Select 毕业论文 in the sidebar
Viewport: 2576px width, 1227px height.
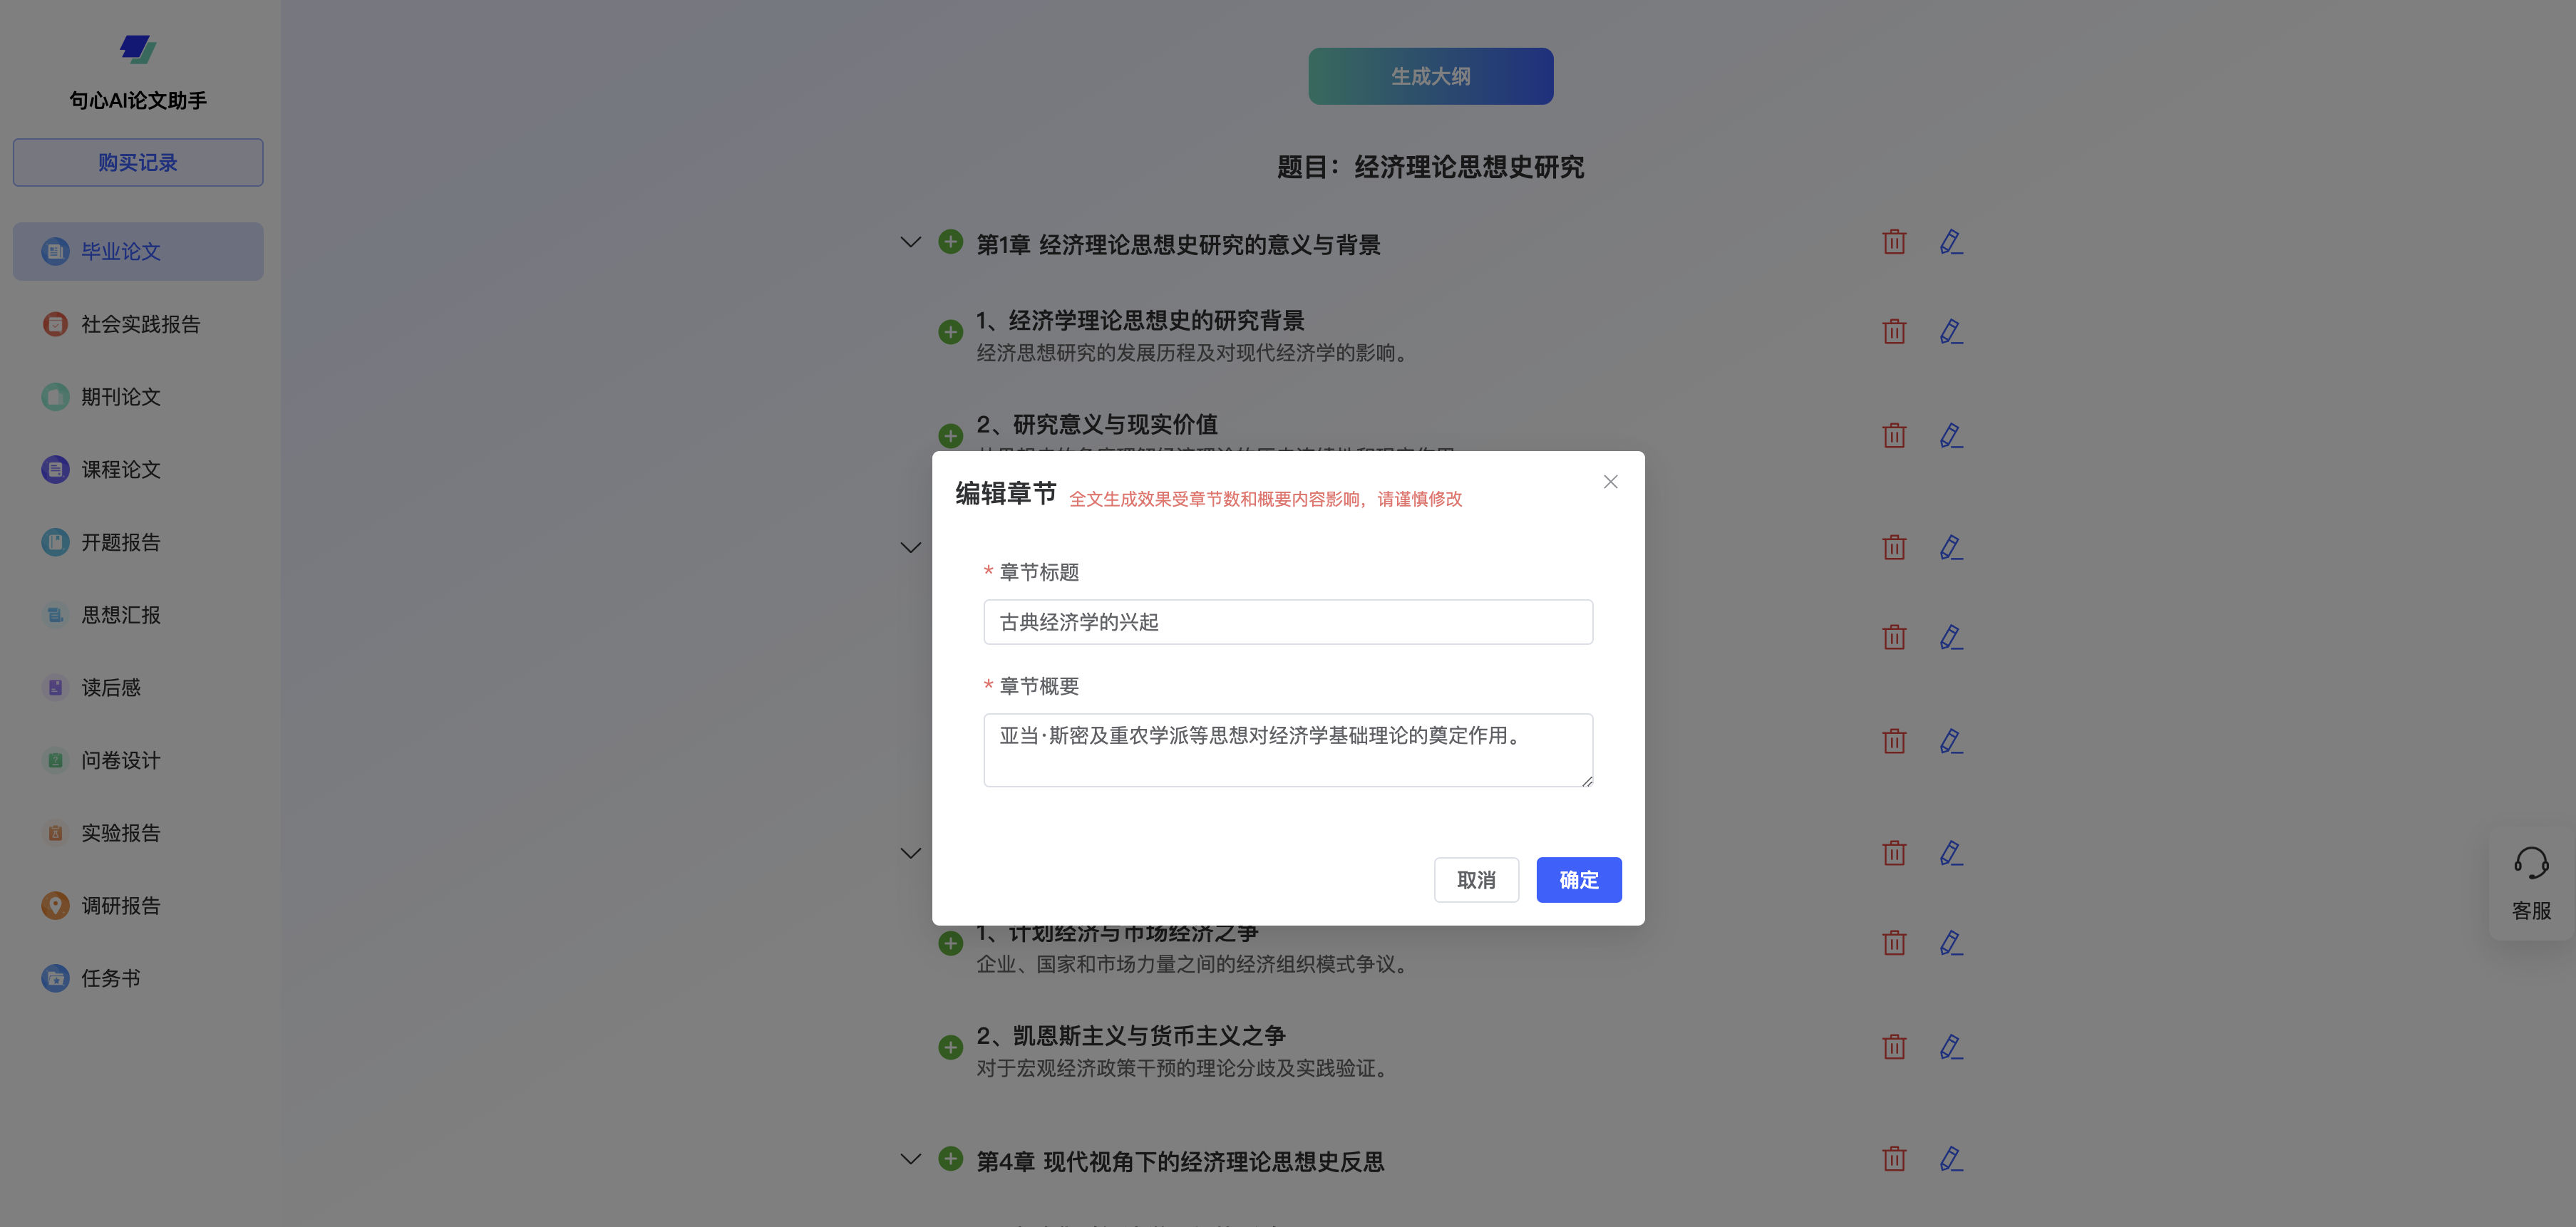pos(138,251)
